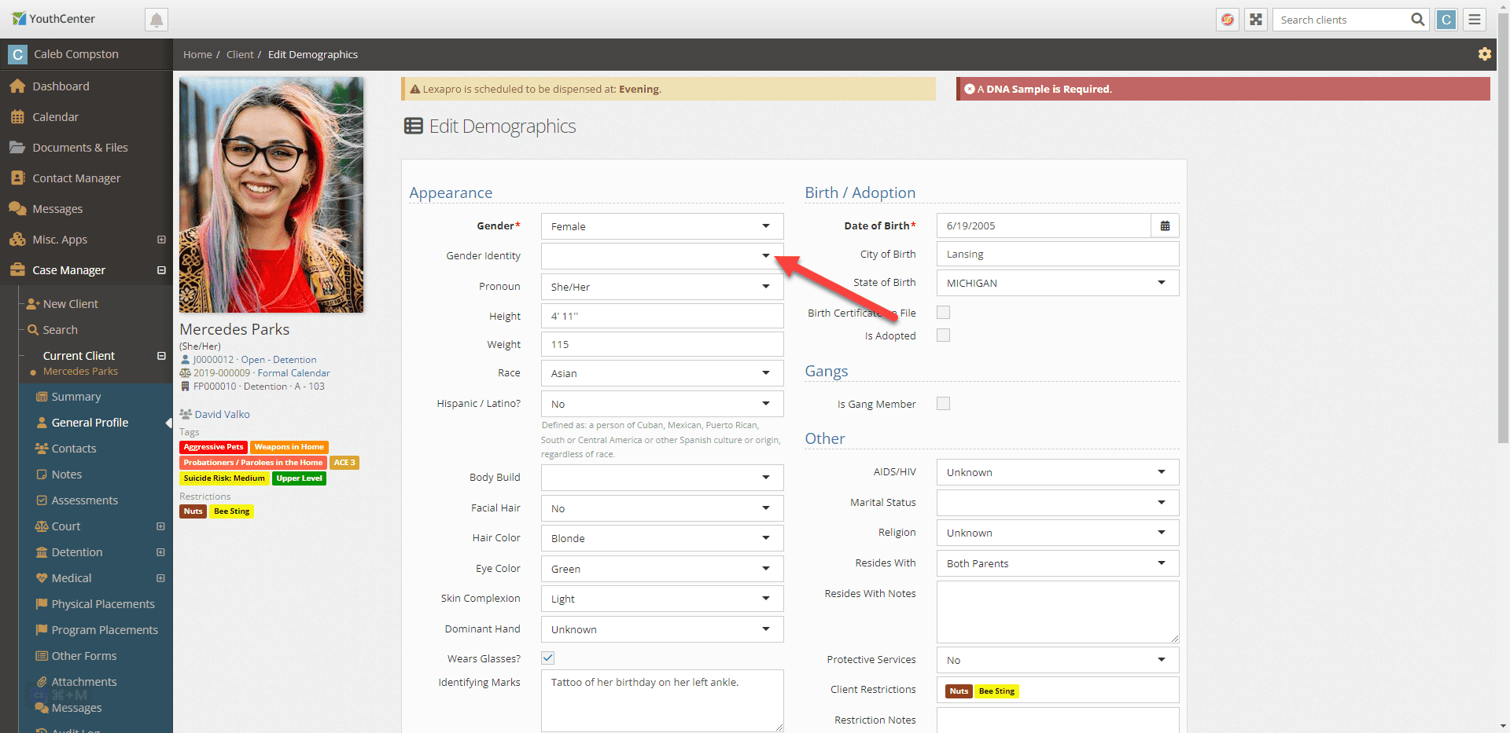Click the Search clients field
This screenshot has width=1510, height=733.
coord(1342,20)
